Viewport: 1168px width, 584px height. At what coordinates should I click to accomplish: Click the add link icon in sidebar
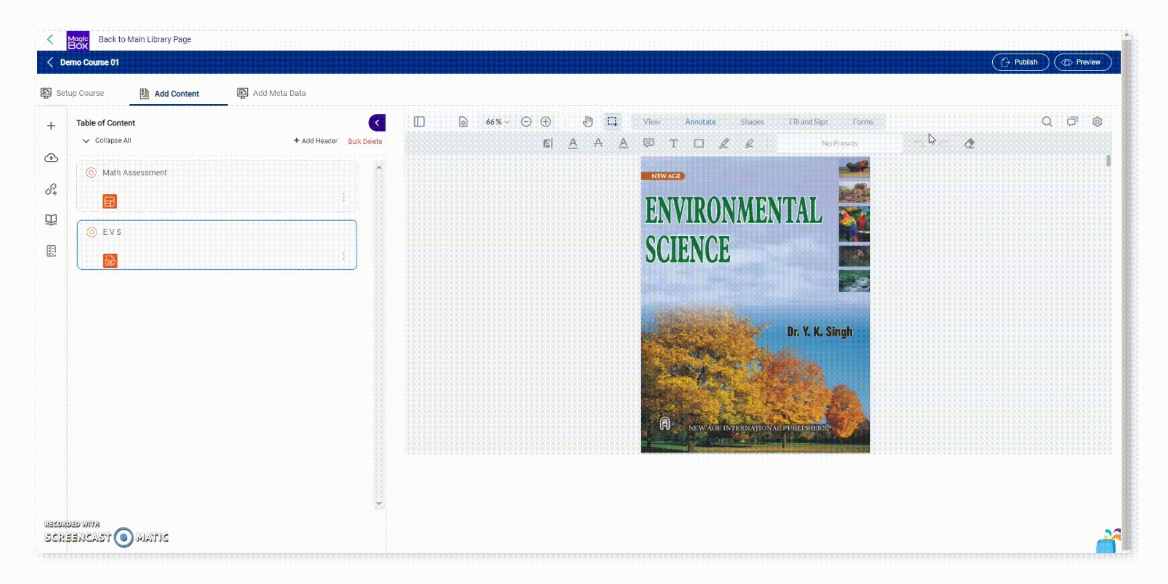51,189
